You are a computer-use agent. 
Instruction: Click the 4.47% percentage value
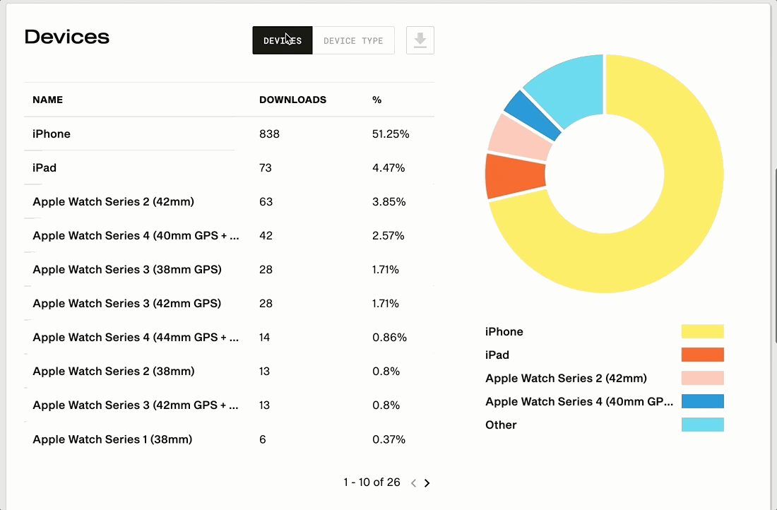pos(389,167)
